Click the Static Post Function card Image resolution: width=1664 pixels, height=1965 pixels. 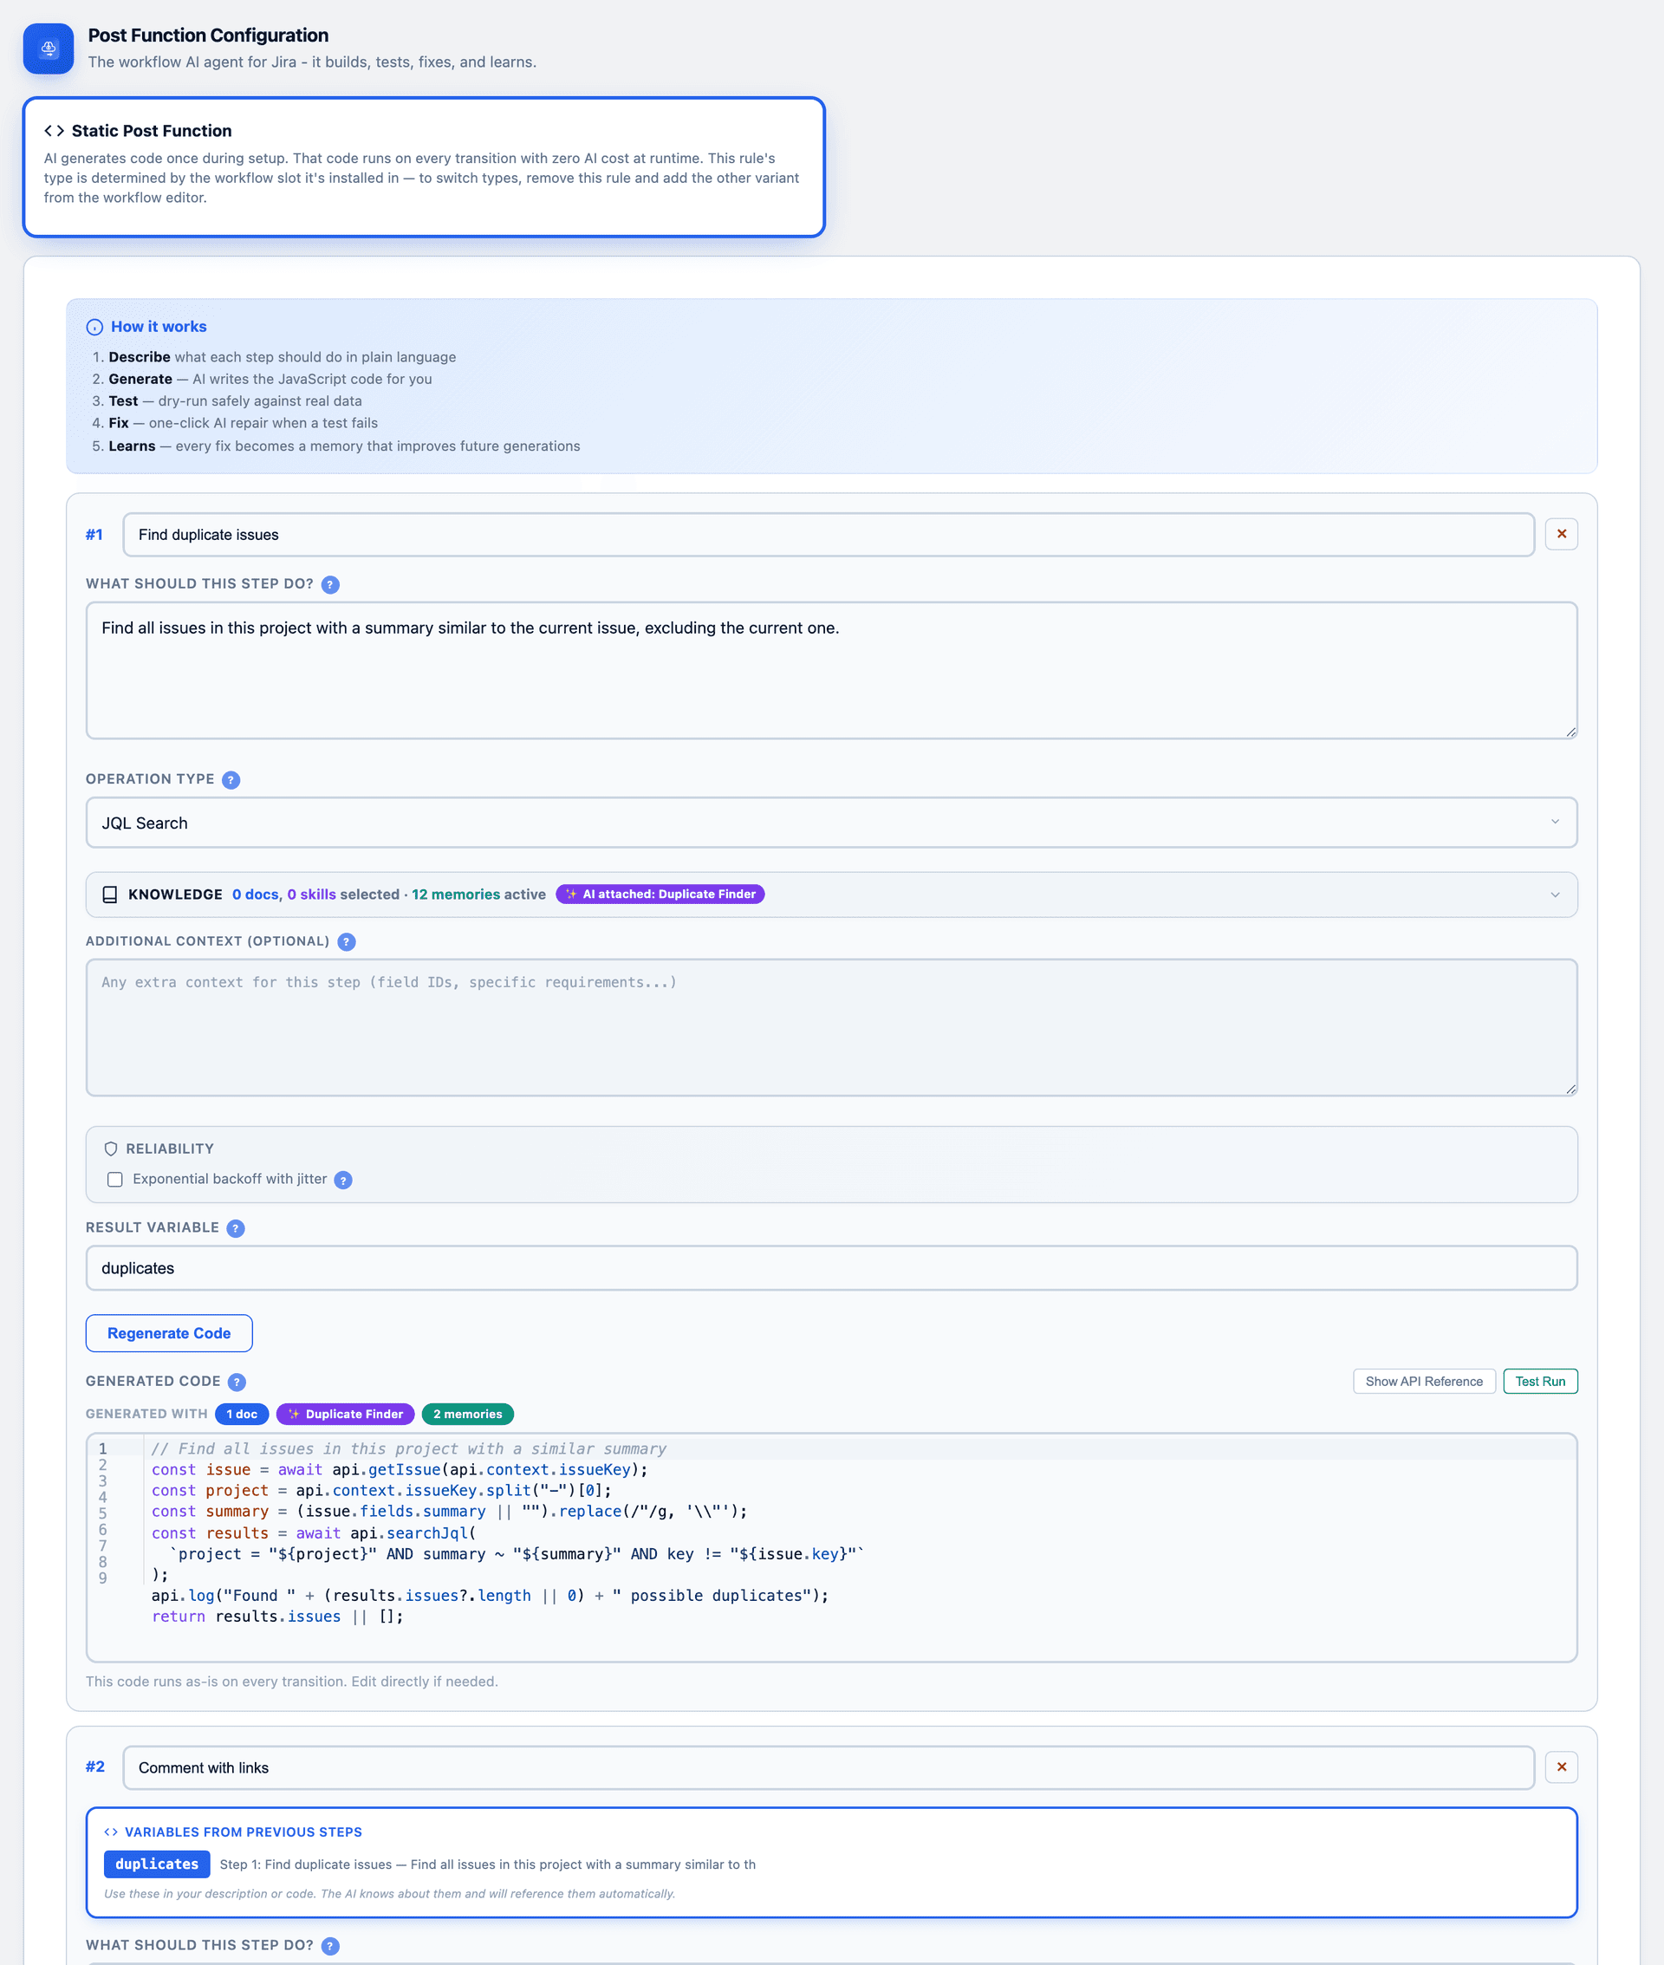click(x=424, y=167)
